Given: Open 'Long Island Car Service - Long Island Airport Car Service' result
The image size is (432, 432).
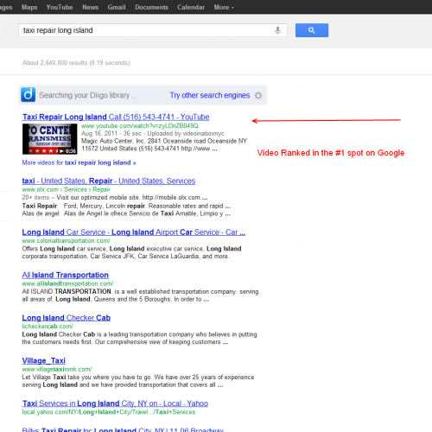Looking at the screenshot, I should pyautogui.click(x=134, y=232).
